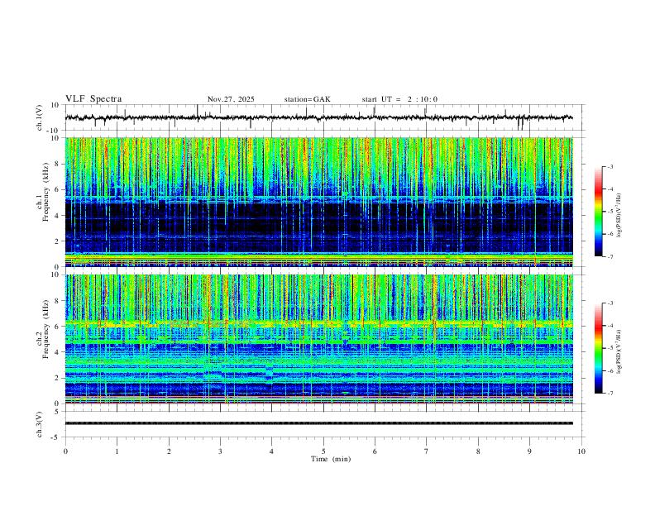Image resolution: width=655 pixels, height=506 pixels.
Task: Click the time-axis tick label "1"
Action: pos(117,451)
